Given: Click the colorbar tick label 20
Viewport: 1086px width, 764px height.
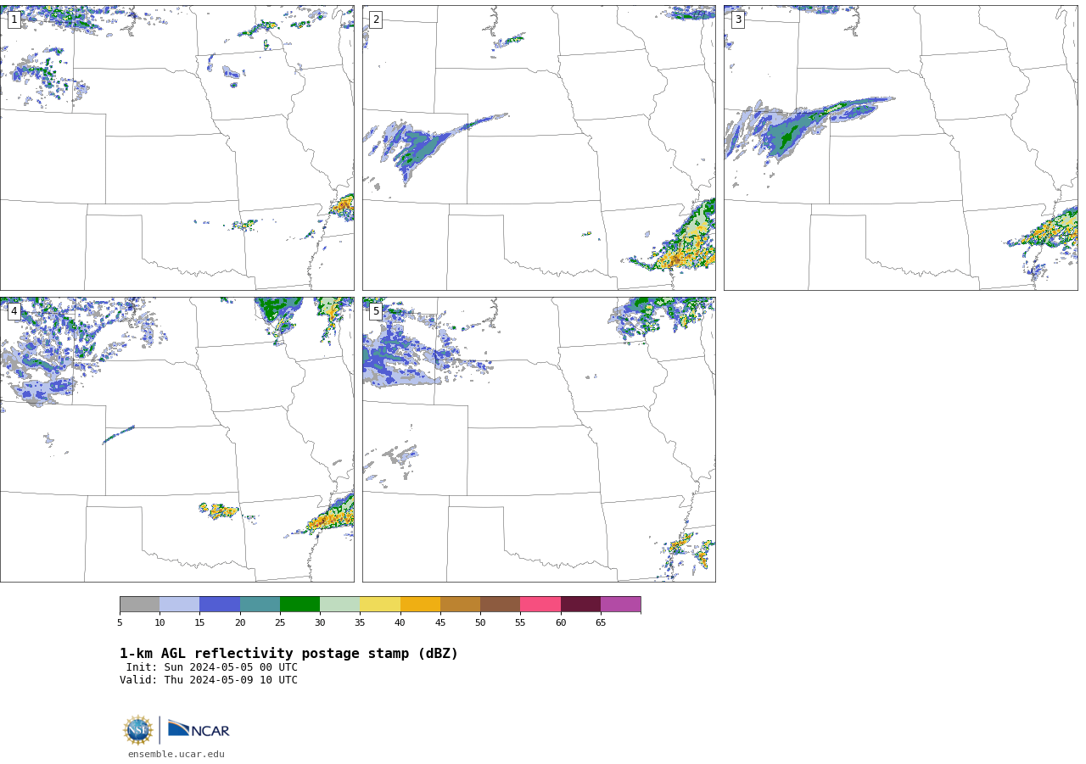Looking at the screenshot, I should click(240, 623).
